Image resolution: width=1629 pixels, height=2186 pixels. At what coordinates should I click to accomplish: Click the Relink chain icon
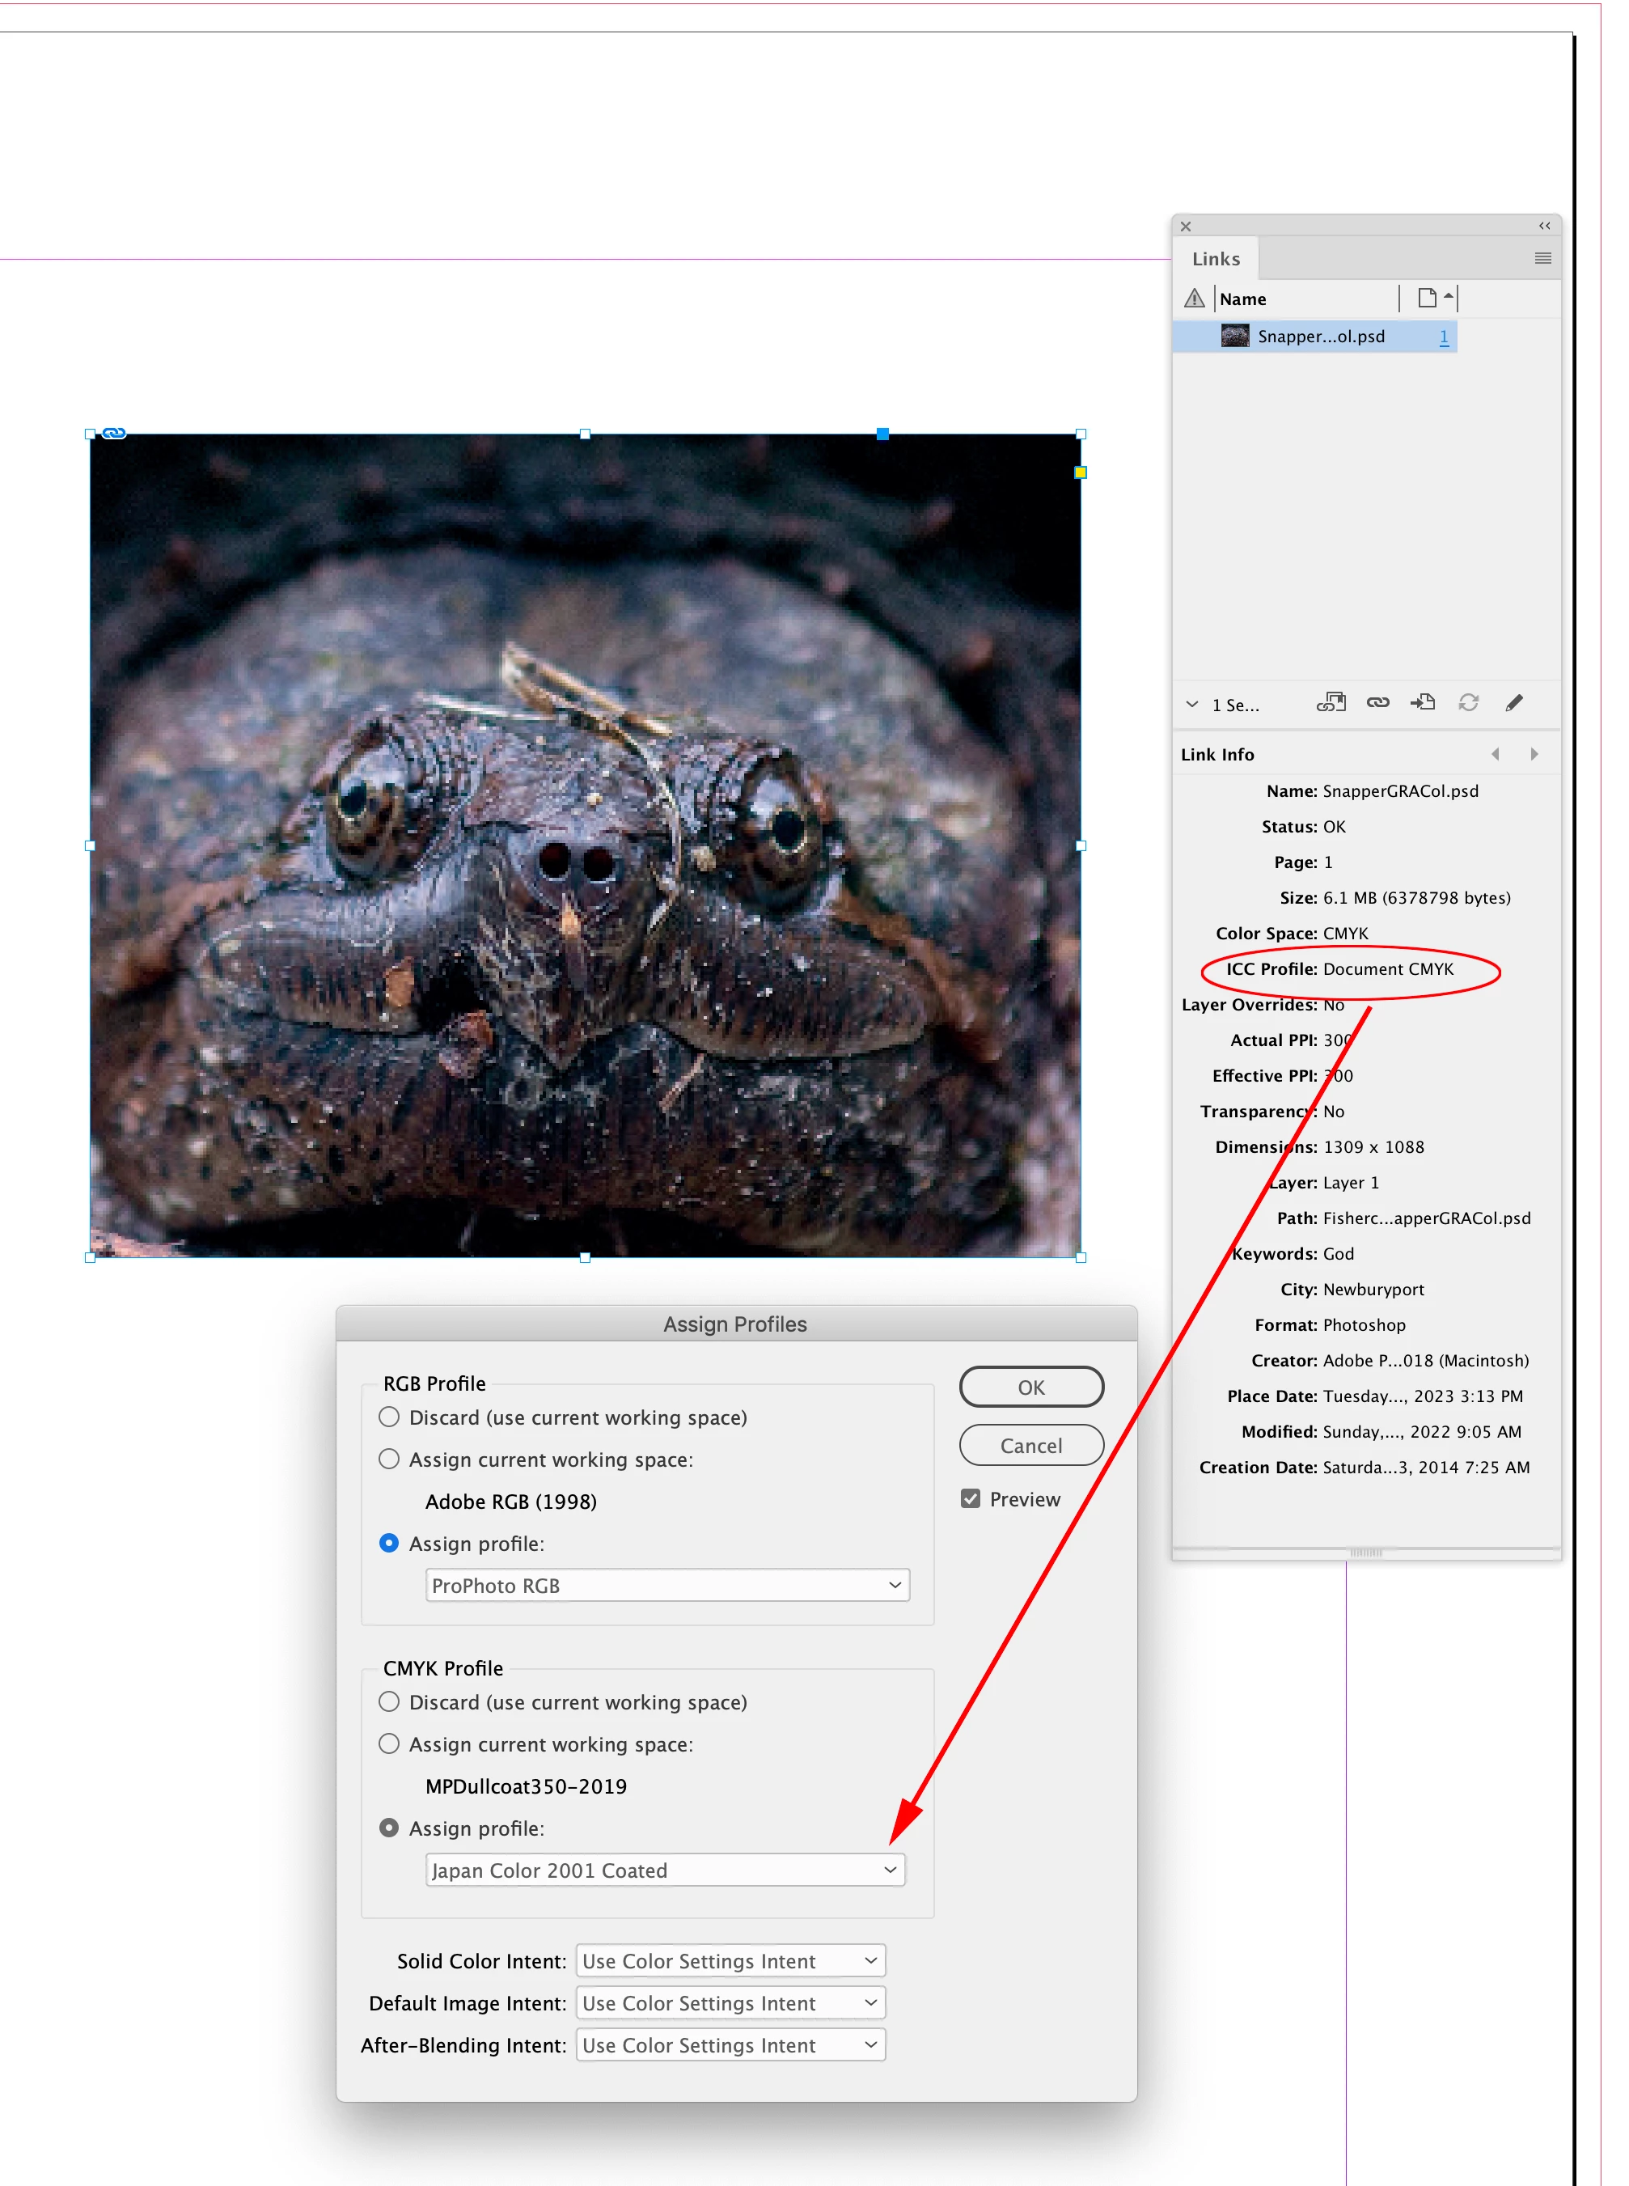coord(1377,703)
